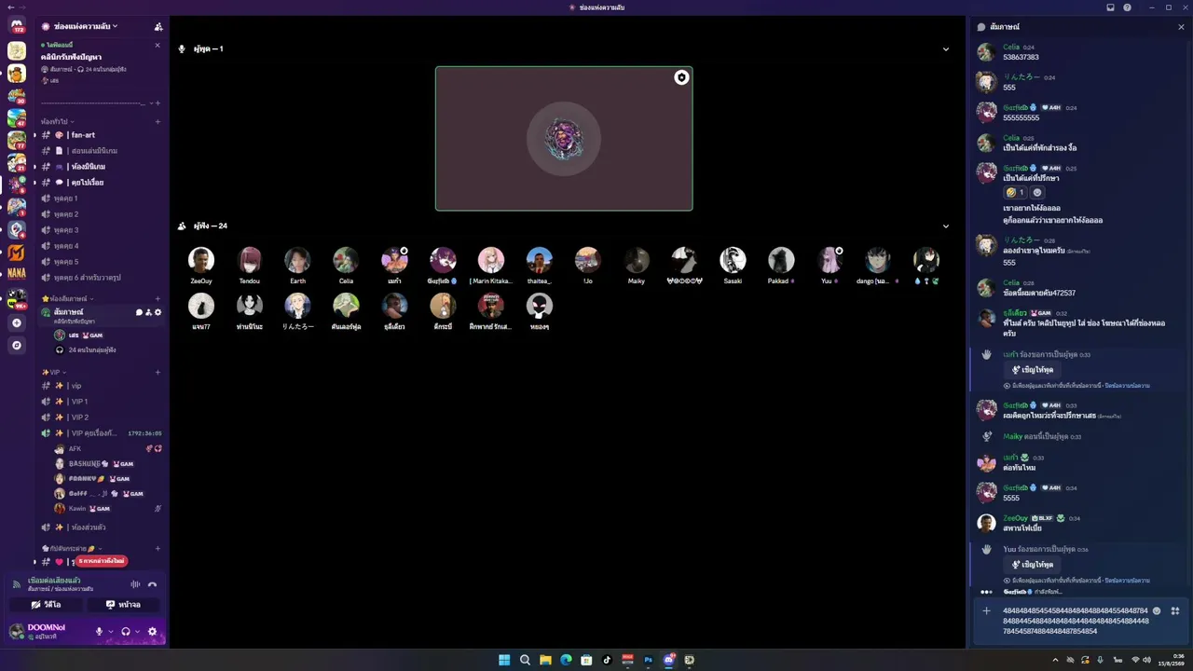Show hidden system tray icons chevron
Screen dimensions: 1193x671
click(x=1055, y=660)
